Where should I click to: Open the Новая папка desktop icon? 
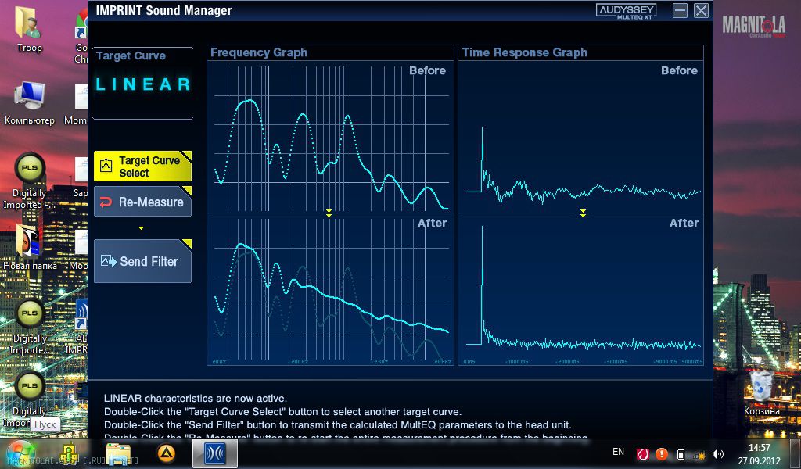coord(30,244)
